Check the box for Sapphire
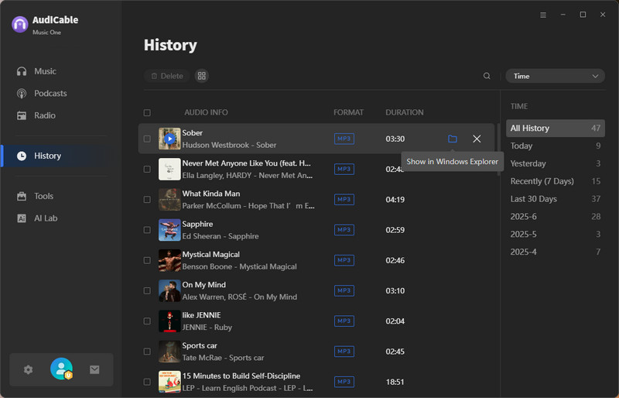Screen dimensions: 619x398 pyautogui.click(x=147, y=230)
